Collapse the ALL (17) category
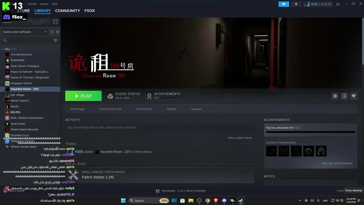364x205 pixels. pyautogui.click(x=3, y=49)
